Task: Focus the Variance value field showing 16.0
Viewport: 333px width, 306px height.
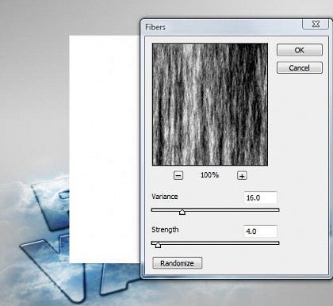Action: (260, 197)
